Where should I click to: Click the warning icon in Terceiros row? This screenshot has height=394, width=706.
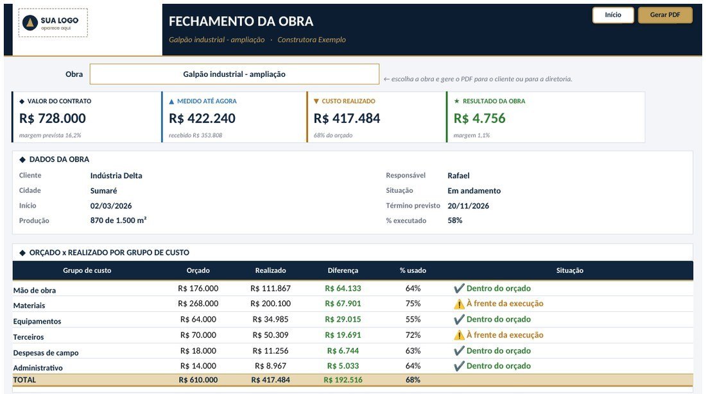pos(459,335)
